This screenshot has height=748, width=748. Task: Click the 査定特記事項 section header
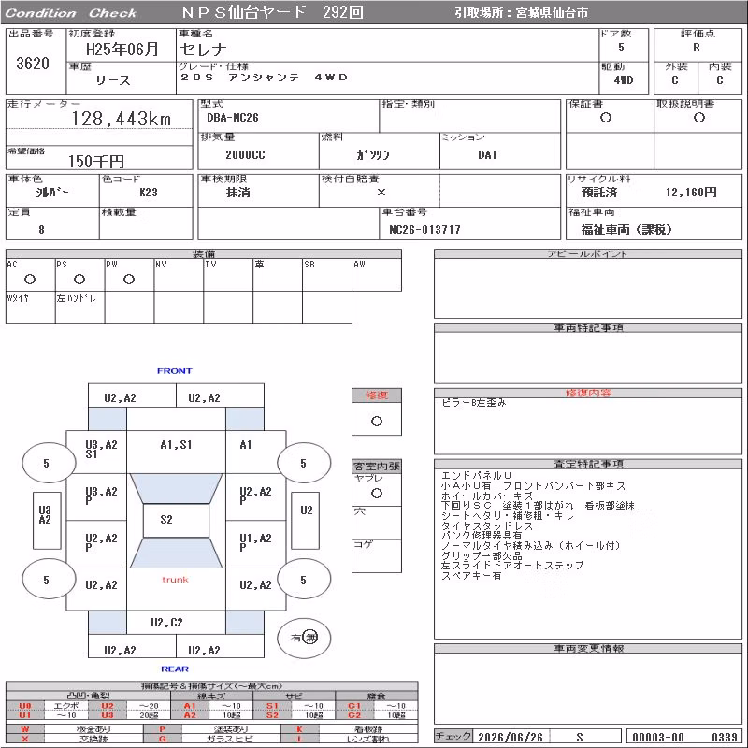588,464
